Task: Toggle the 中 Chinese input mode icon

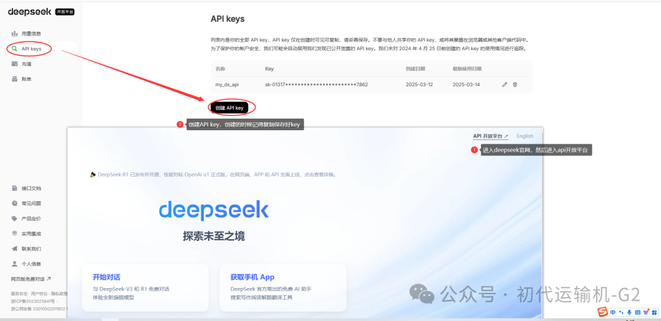Action: click(x=613, y=312)
